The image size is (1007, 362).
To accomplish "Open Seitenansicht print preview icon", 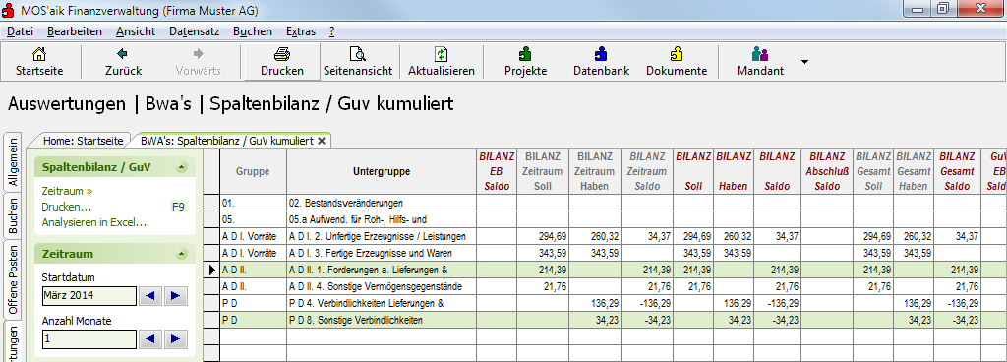I will pyautogui.click(x=358, y=54).
